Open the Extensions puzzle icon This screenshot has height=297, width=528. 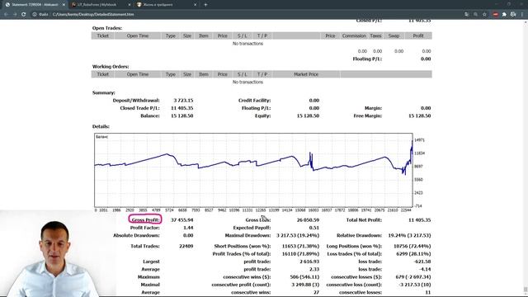pos(504,15)
